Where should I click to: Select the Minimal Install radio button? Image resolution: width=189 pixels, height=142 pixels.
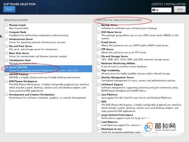[x=6, y=25]
